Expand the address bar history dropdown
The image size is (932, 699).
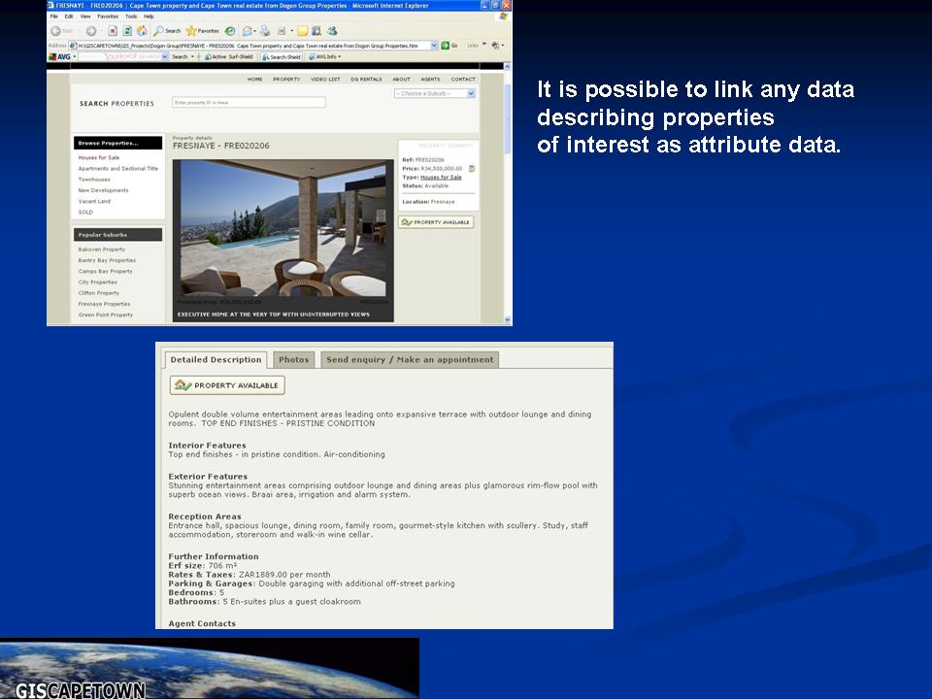pos(433,46)
